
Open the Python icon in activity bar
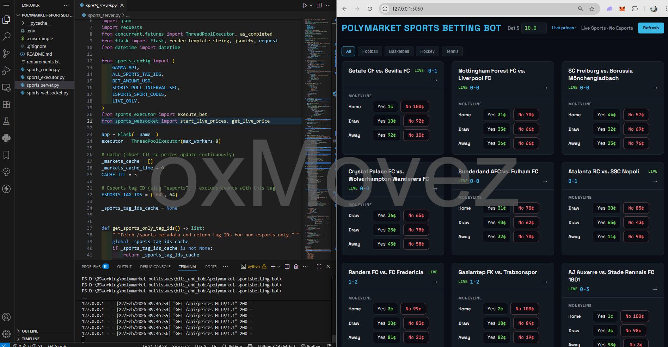click(6, 138)
